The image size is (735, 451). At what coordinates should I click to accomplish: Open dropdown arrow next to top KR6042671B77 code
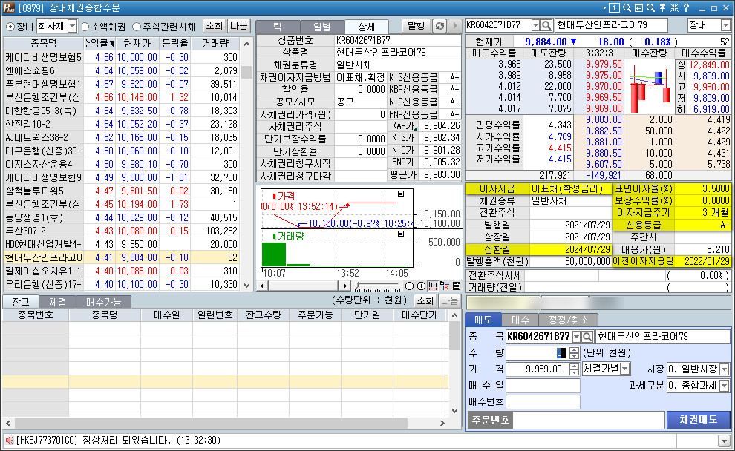pos(535,24)
